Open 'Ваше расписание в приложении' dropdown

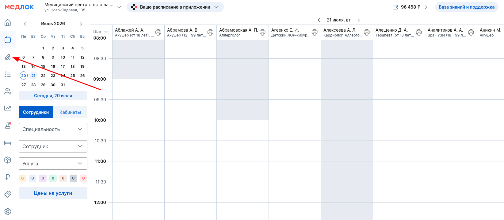[x=175, y=7]
